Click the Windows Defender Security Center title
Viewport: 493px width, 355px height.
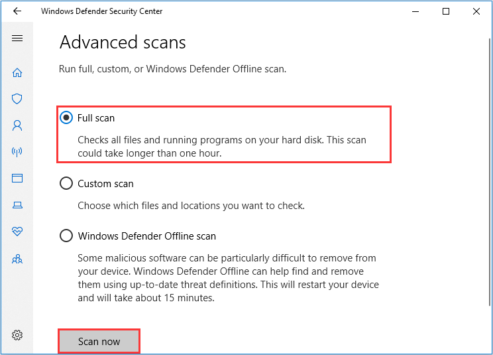coord(101,11)
